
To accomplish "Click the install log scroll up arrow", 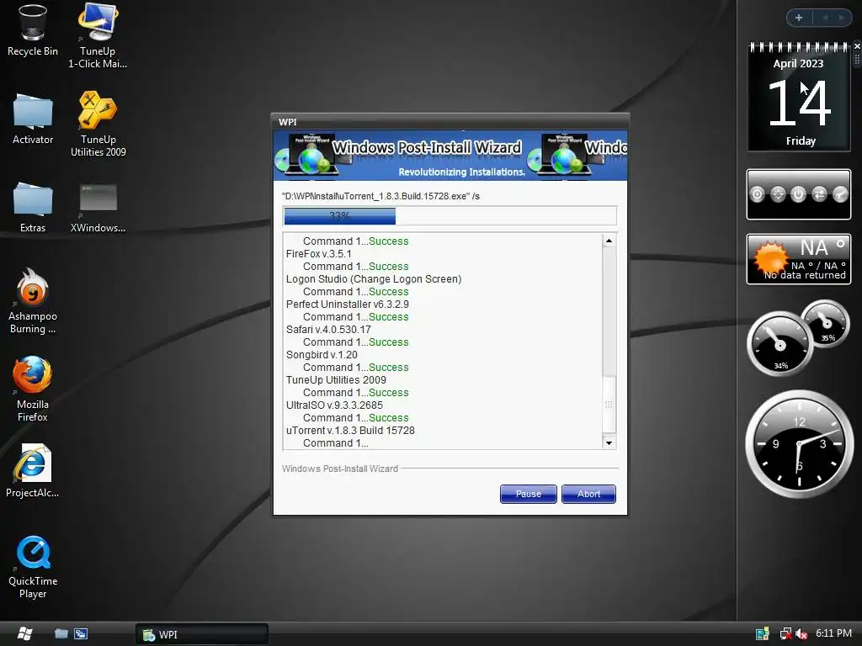I will click(x=609, y=241).
